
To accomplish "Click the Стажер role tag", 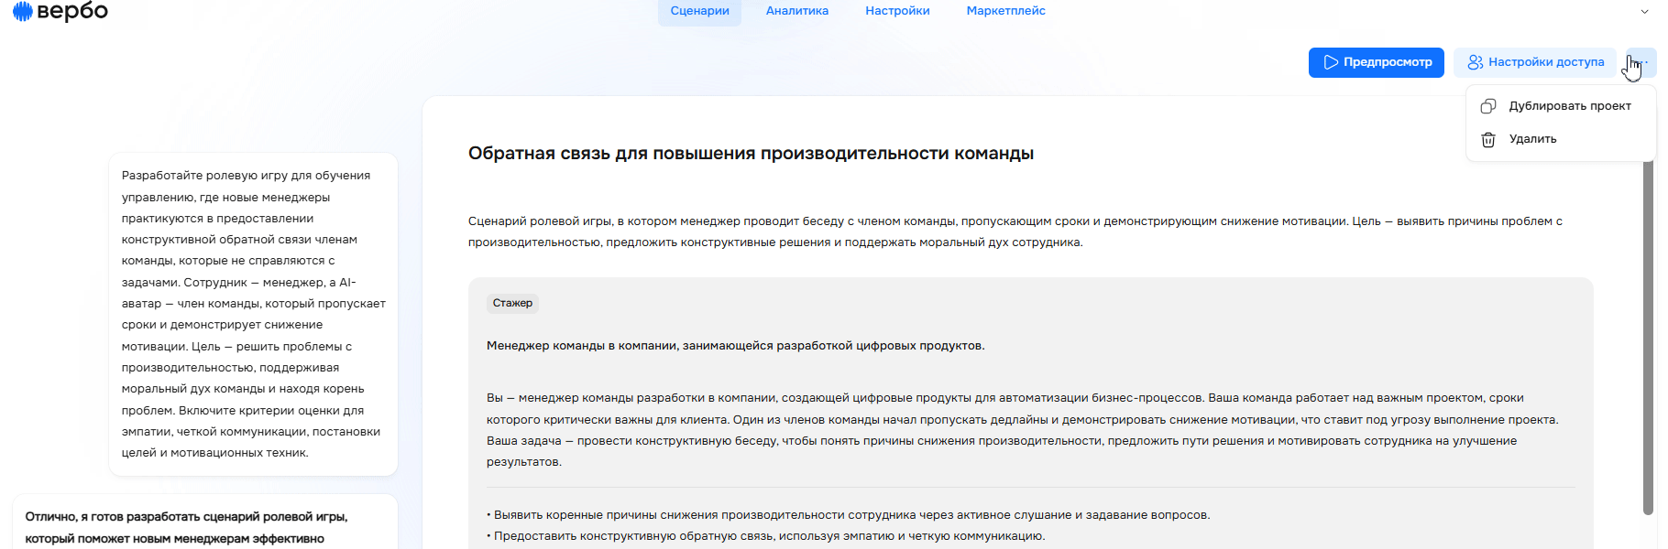I will [512, 303].
